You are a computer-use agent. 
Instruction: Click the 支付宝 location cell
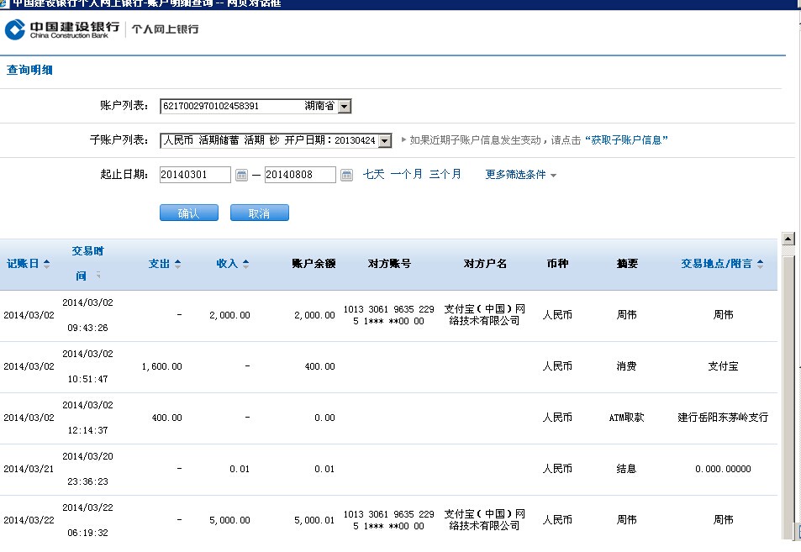tap(723, 366)
